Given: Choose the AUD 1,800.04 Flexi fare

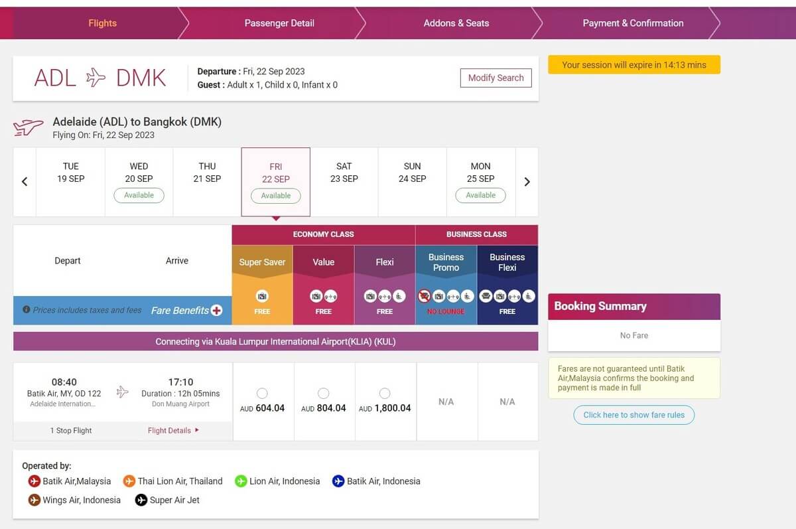Looking at the screenshot, I should (385, 394).
